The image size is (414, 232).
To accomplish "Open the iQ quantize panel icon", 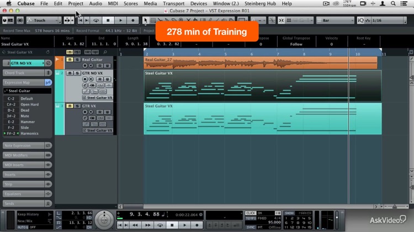I will point(360,20).
